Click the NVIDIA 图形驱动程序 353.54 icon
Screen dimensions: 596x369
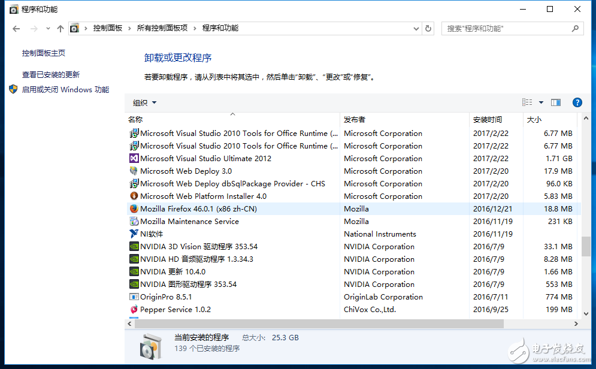coord(134,285)
